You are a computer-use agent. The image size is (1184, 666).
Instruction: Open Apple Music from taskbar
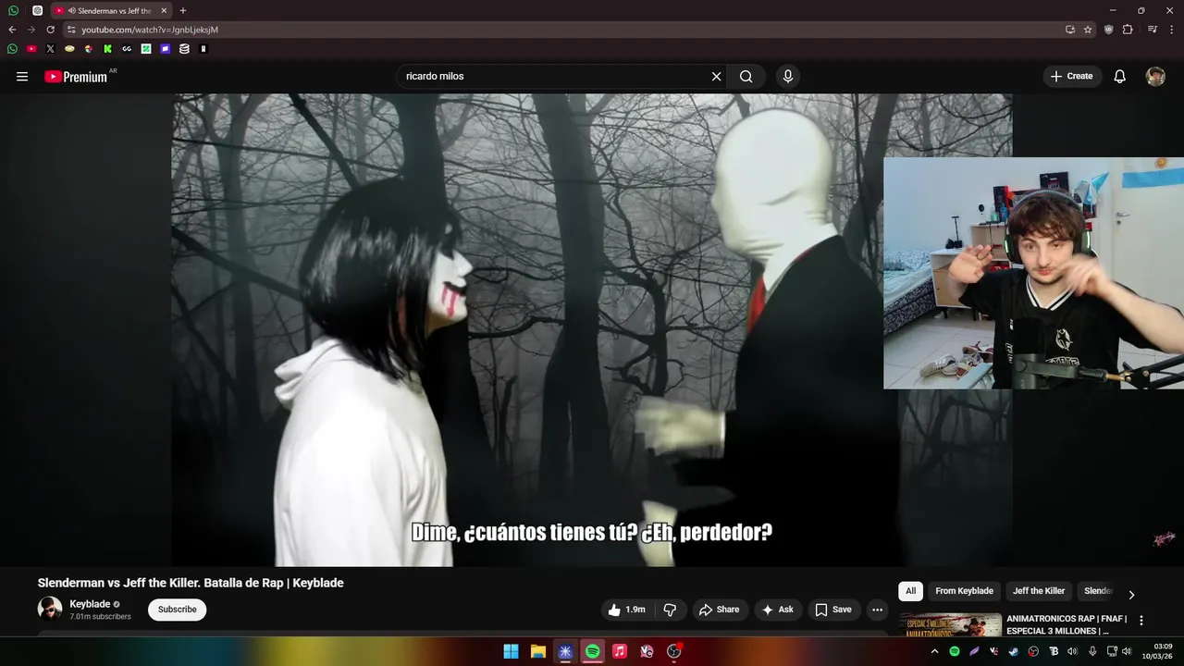point(620,651)
